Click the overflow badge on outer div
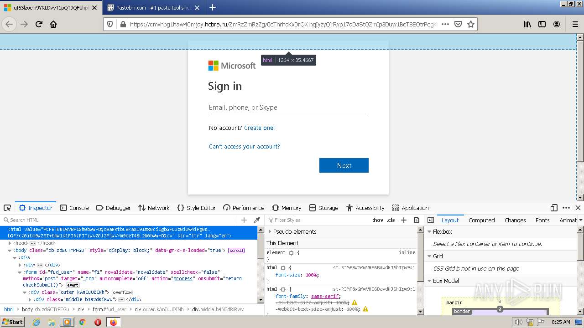584x328 pixels. [x=122, y=292]
